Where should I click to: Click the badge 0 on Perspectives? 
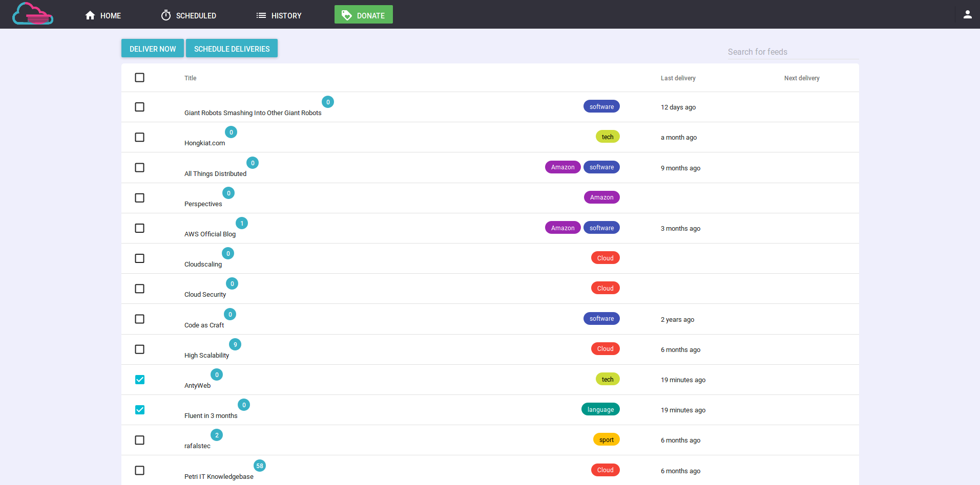[x=228, y=193]
